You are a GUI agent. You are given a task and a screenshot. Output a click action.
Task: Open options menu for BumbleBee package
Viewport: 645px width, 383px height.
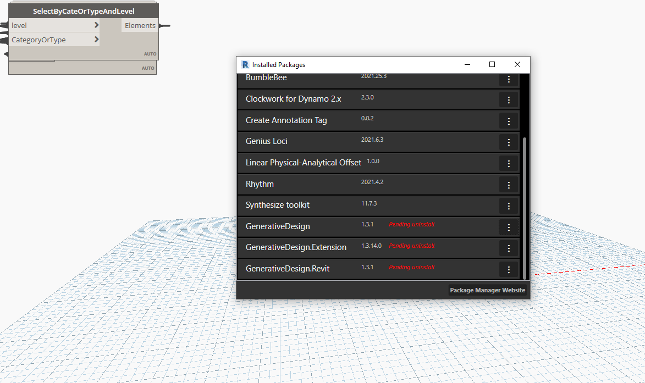tap(509, 79)
